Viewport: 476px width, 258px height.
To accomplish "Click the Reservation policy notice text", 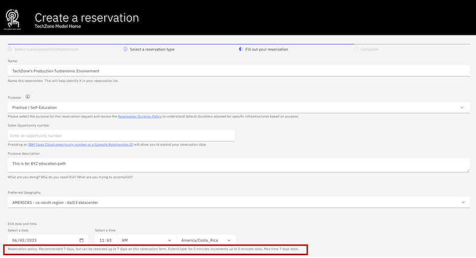I will [154, 249].
